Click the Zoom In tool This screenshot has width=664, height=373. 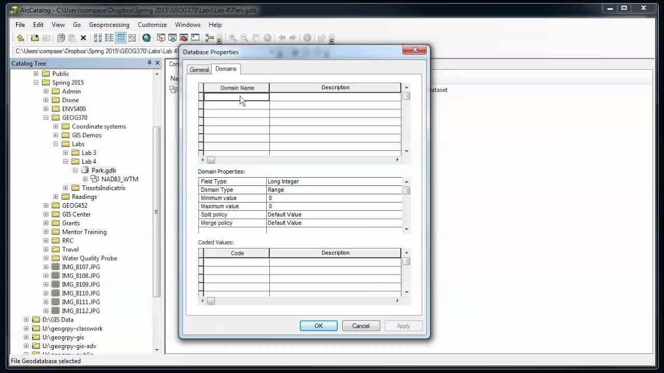click(x=233, y=38)
